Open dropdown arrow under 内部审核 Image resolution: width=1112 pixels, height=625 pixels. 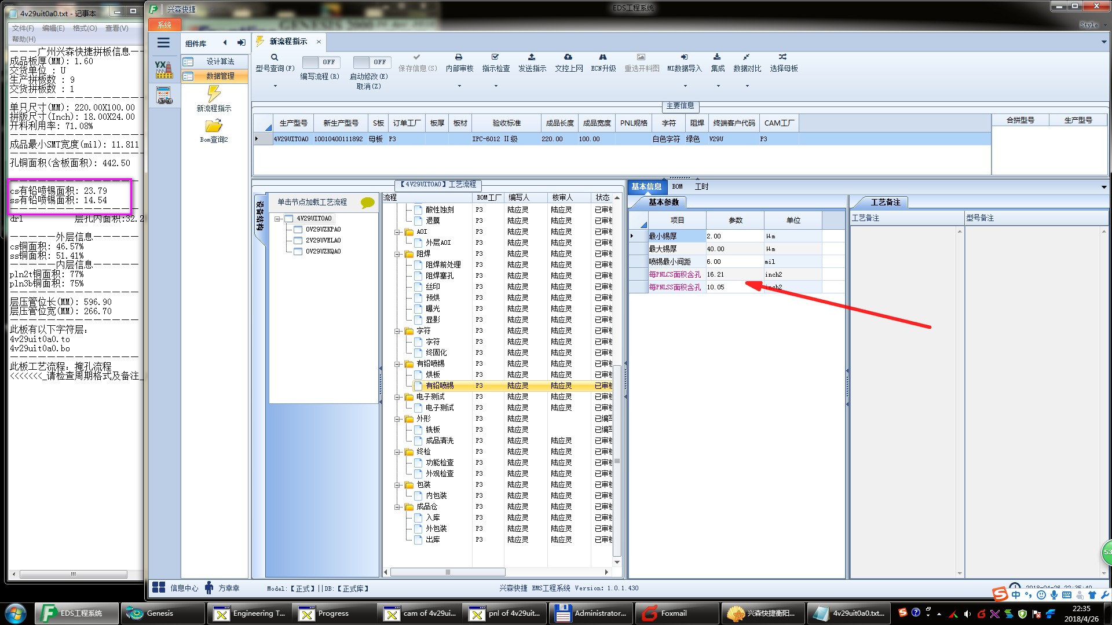459,86
